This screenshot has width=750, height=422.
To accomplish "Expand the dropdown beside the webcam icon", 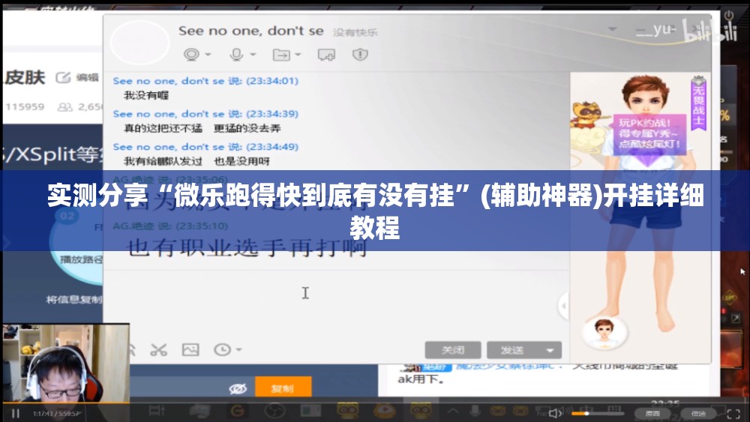I will [x=208, y=55].
